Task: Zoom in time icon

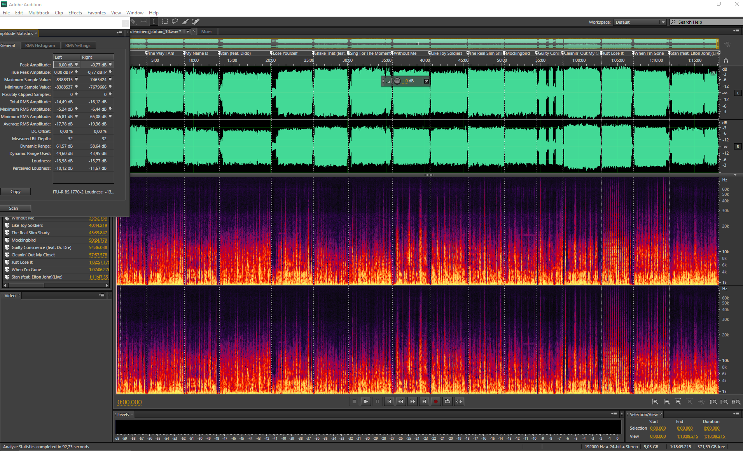Action: click(x=678, y=402)
